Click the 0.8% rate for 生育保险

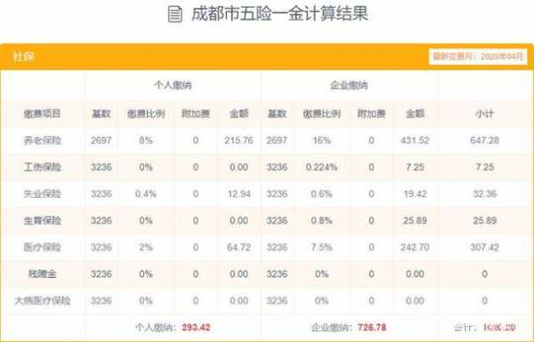tap(322, 220)
